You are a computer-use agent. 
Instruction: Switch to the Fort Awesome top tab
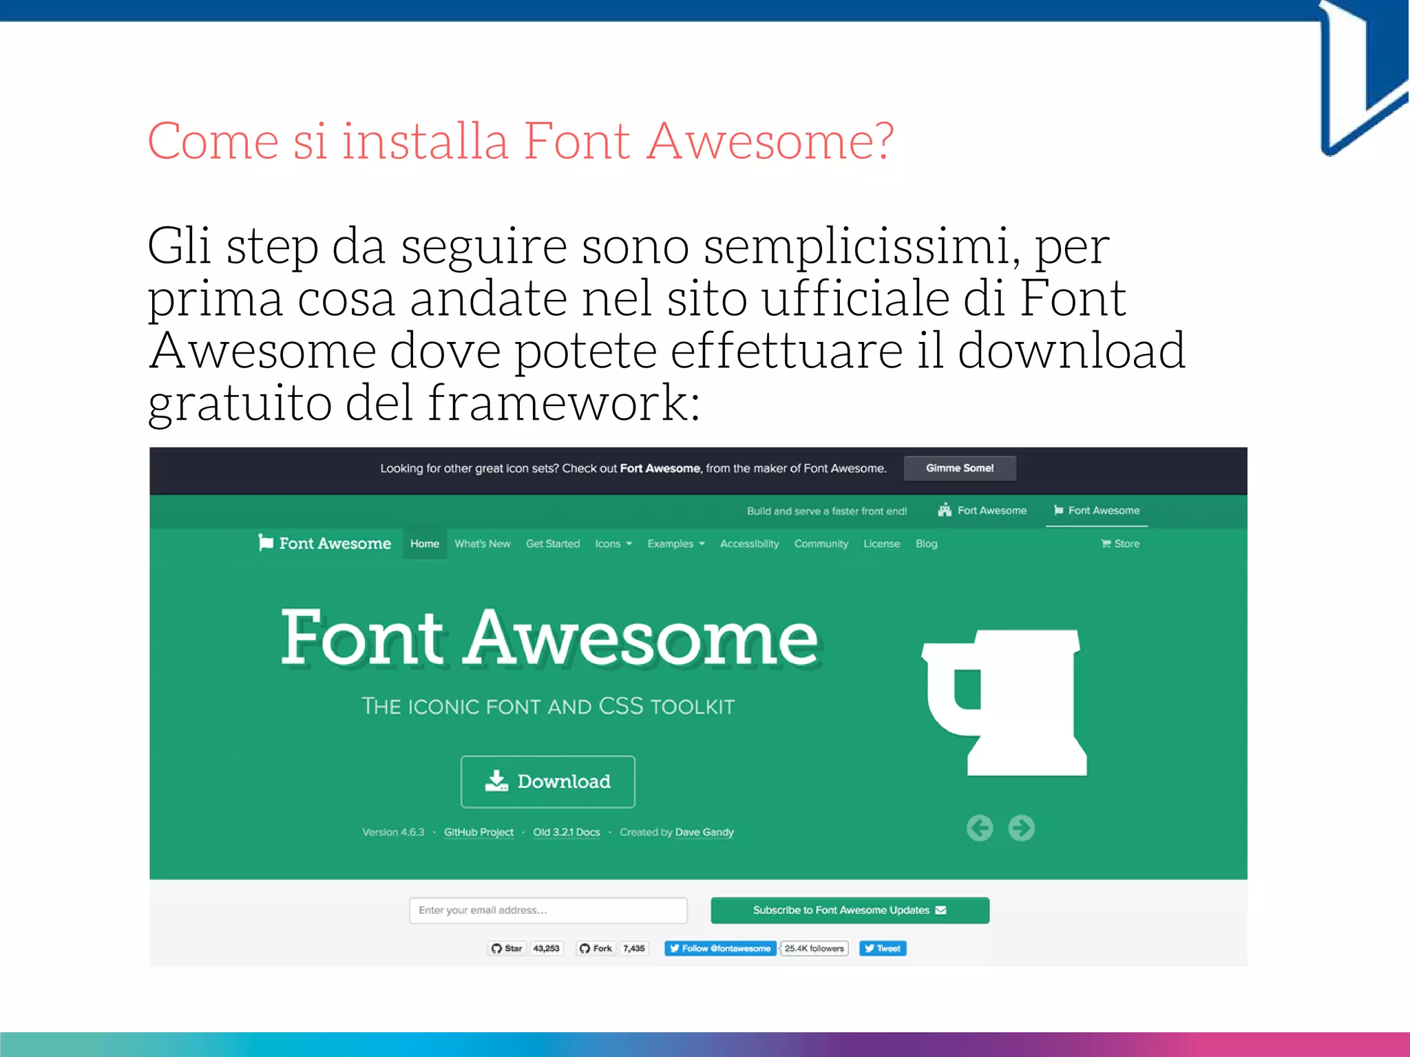click(x=982, y=511)
